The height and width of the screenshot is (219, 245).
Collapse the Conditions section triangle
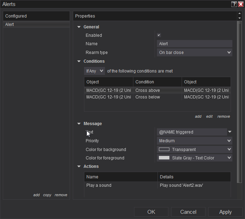[x=79, y=61]
